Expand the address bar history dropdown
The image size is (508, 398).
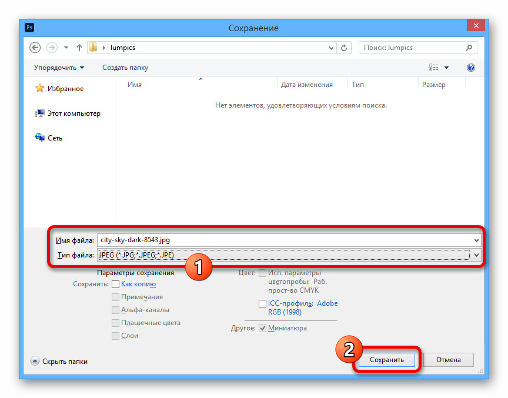click(331, 48)
